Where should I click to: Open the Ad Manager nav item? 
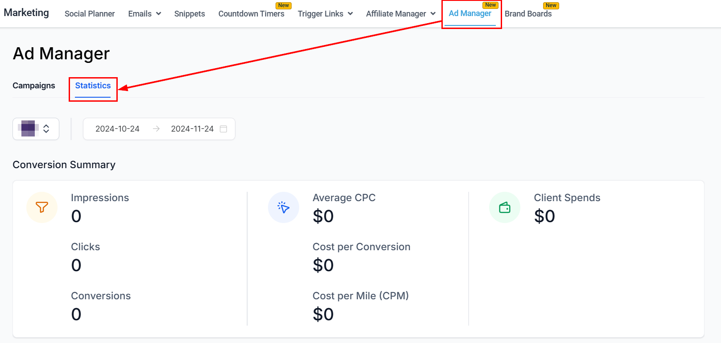[x=470, y=14]
